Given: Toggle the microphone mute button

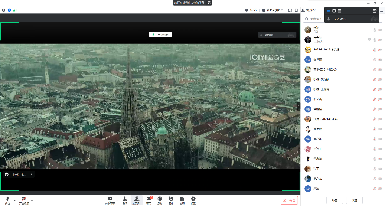Looking at the screenshot, I should pyautogui.click(x=7, y=200).
